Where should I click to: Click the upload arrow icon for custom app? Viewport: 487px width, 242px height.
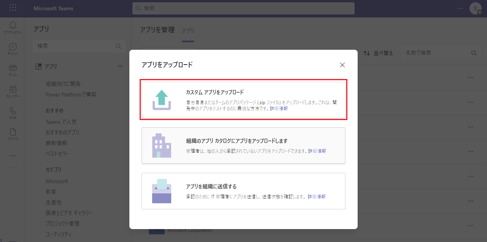[x=162, y=100]
